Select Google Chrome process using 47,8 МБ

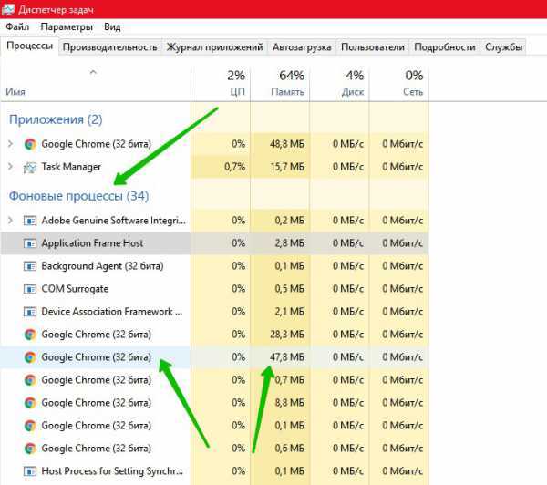point(97,357)
